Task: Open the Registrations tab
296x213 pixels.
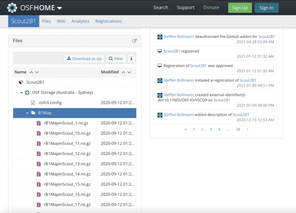Action: tap(109, 22)
